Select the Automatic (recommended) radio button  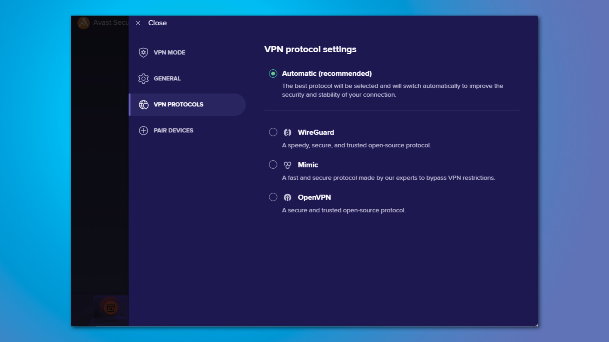pyautogui.click(x=273, y=74)
